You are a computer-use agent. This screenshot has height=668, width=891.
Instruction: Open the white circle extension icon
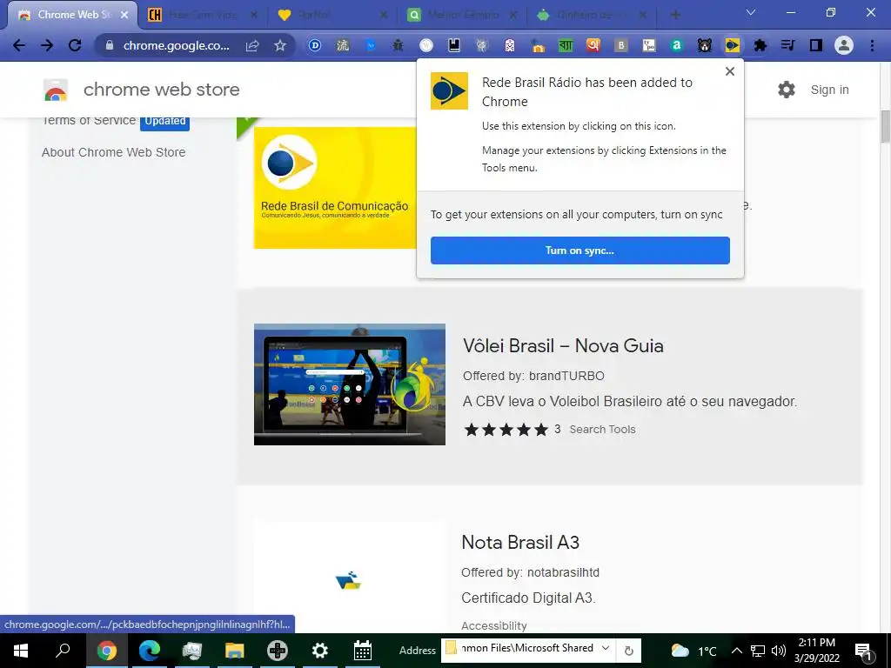pyautogui.click(x=426, y=45)
